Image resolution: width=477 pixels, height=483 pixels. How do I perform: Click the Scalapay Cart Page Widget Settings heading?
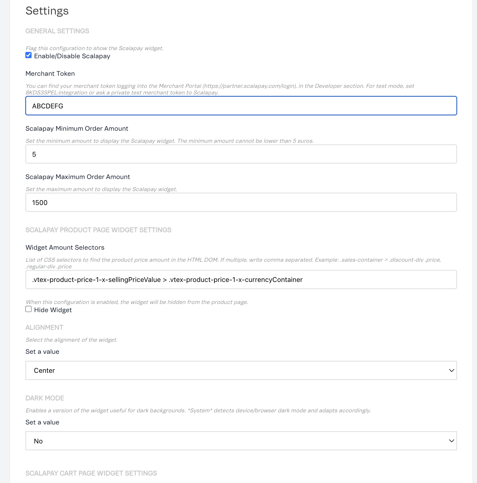(x=91, y=473)
